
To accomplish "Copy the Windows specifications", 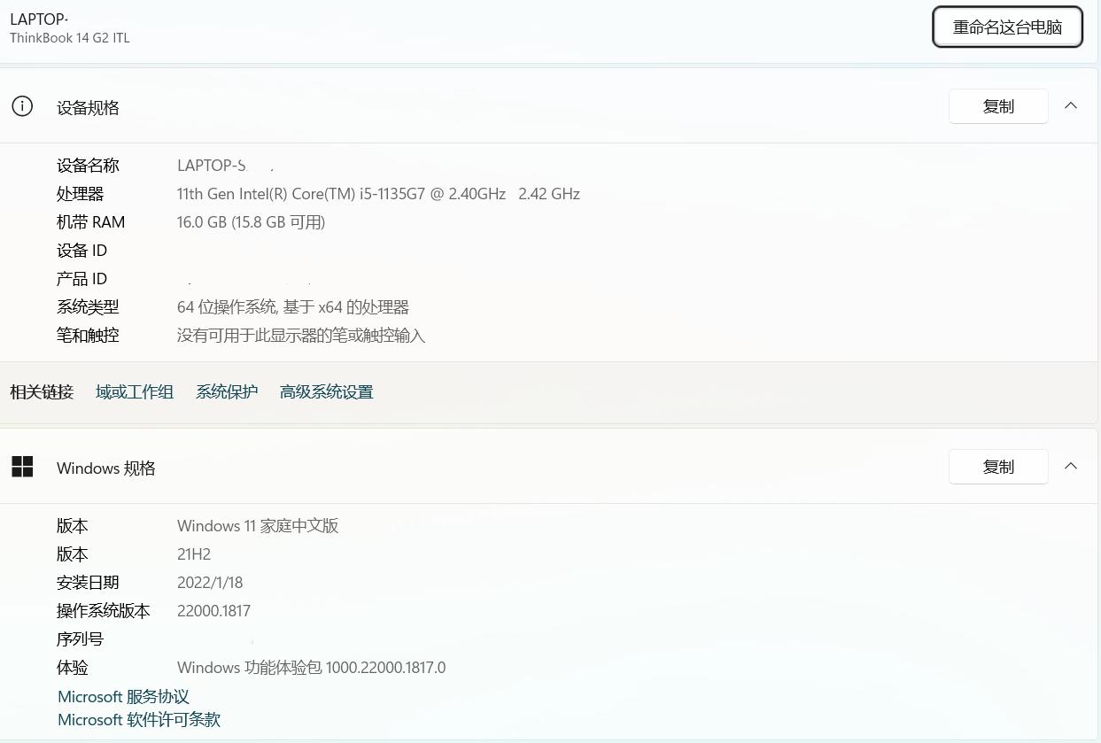I will (998, 467).
